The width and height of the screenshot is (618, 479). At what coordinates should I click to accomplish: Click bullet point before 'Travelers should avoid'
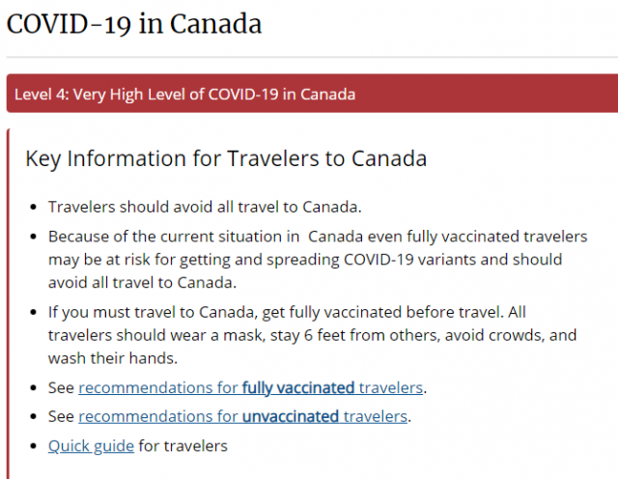click(34, 208)
